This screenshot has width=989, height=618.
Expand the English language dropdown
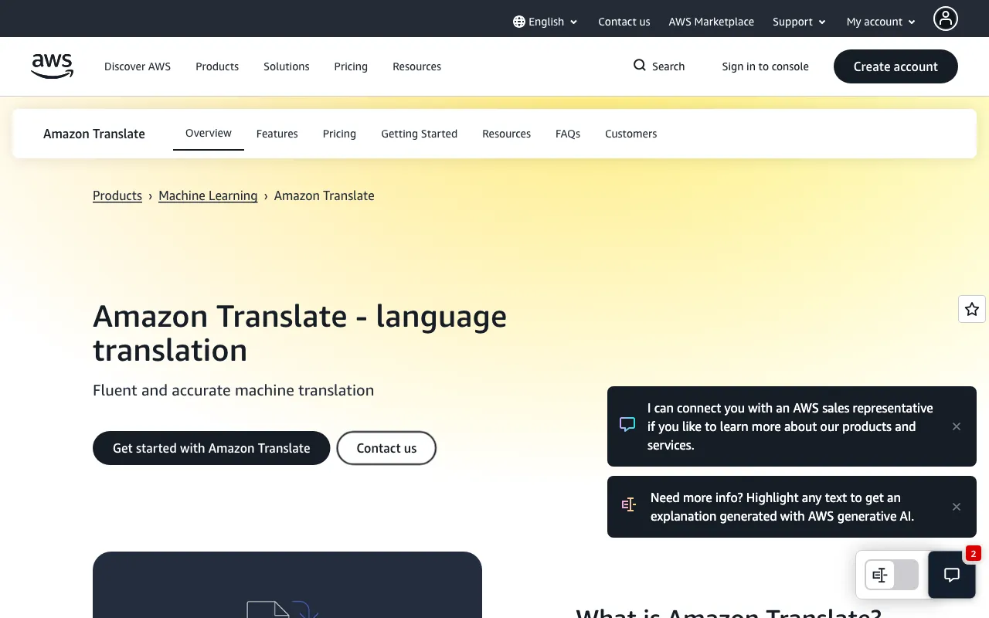545,22
